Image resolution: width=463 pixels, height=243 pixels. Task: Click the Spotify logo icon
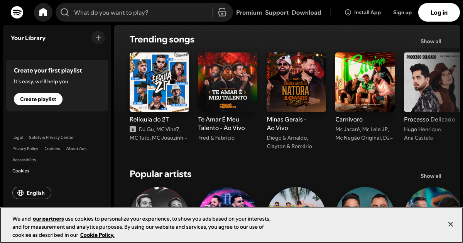click(x=17, y=12)
